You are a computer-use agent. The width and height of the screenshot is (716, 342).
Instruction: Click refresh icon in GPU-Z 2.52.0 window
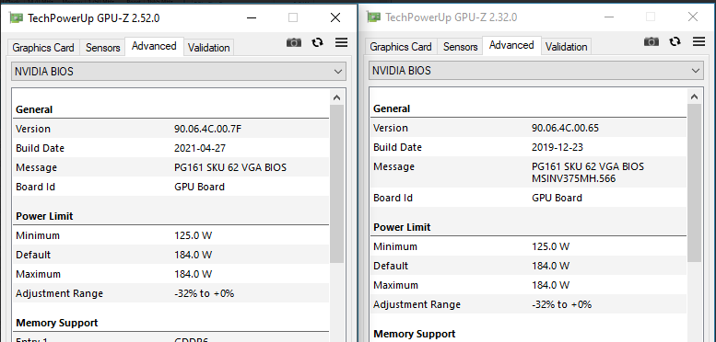pyautogui.click(x=317, y=42)
